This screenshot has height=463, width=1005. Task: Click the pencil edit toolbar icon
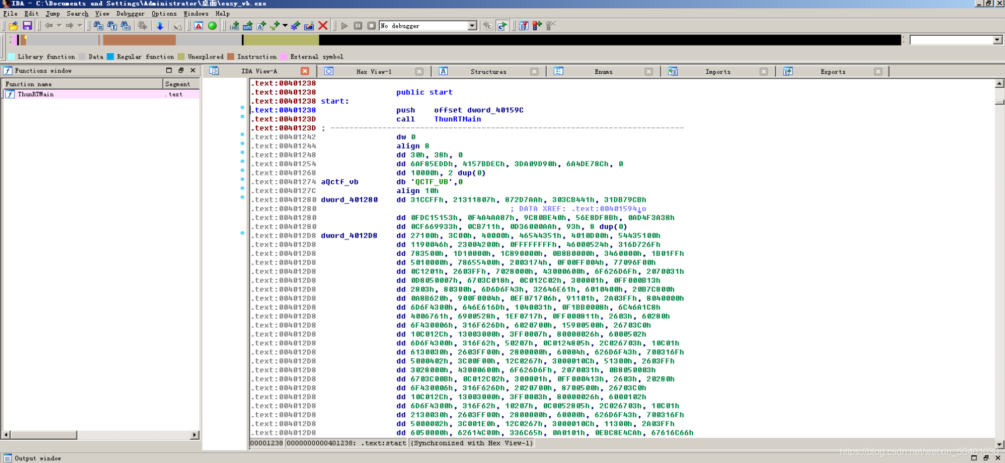pyautogui.click(x=309, y=26)
